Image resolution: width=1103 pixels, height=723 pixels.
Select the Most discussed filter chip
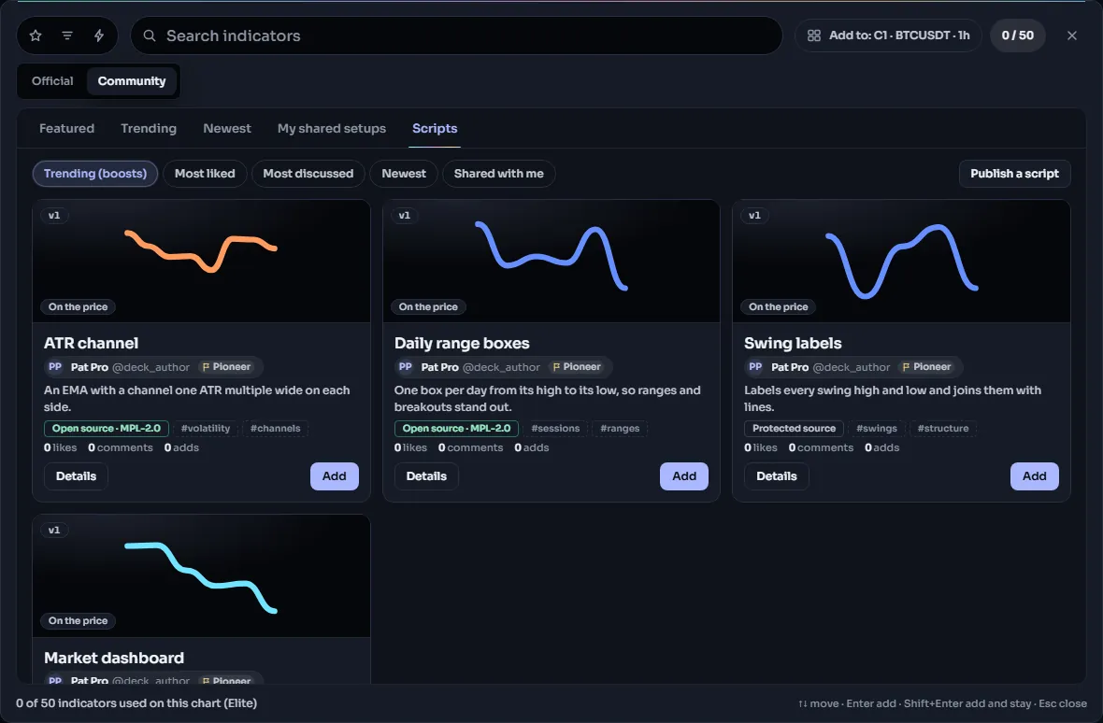(308, 174)
